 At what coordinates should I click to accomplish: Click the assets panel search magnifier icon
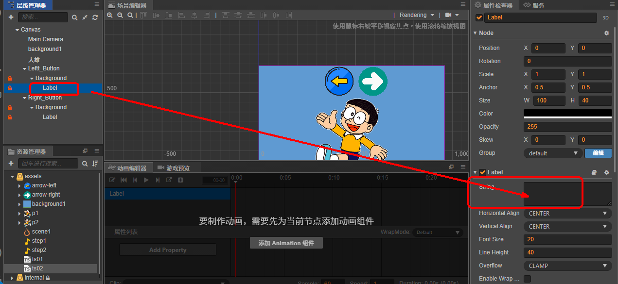point(85,164)
